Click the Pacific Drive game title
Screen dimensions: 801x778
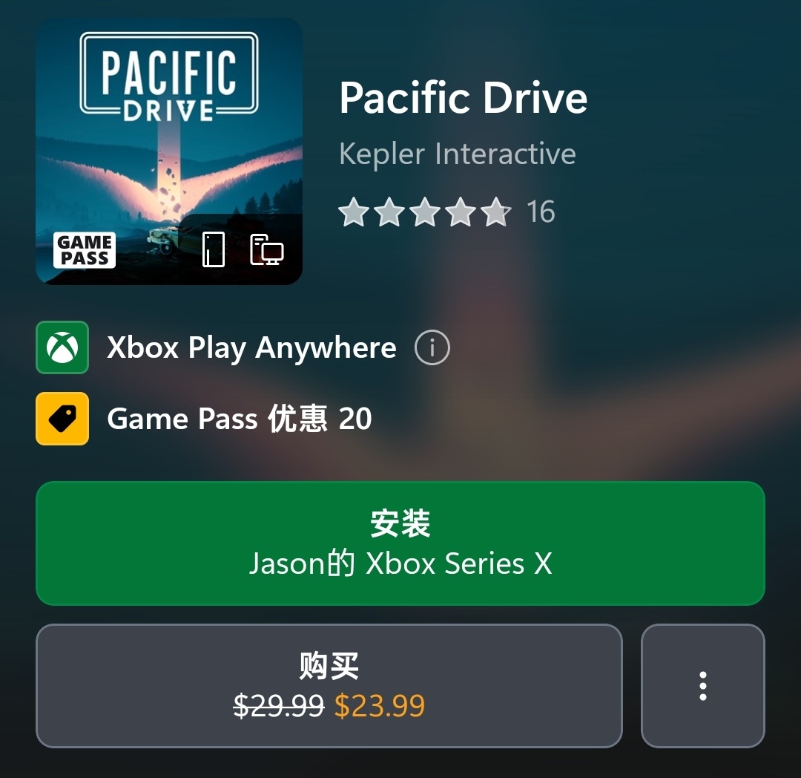[x=464, y=98]
